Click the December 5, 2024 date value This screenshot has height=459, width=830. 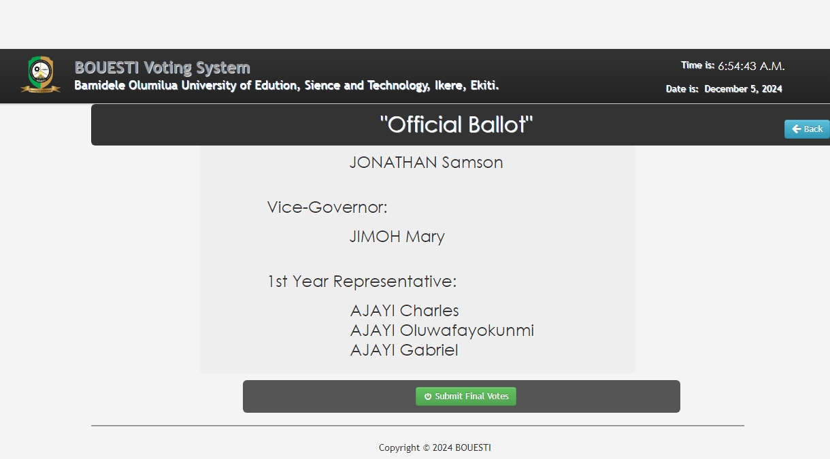click(x=743, y=89)
